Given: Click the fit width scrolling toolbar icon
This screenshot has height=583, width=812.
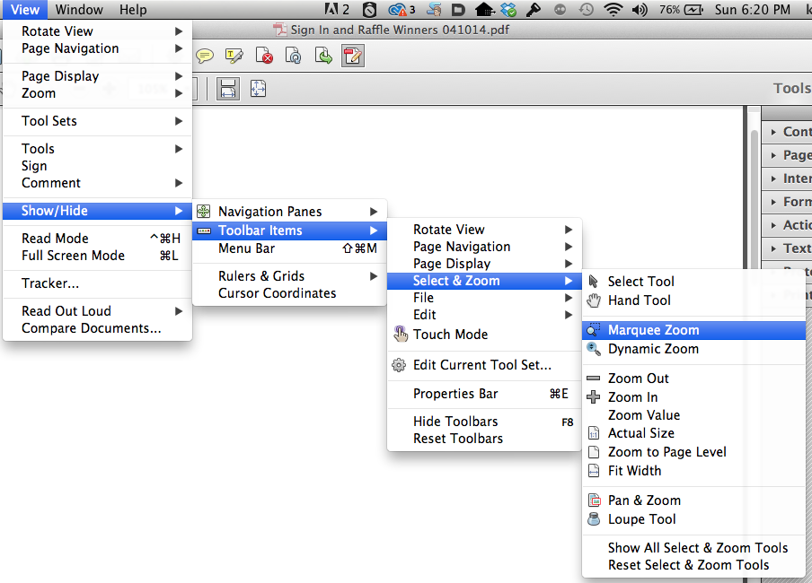Looking at the screenshot, I should click(x=228, y=89).
